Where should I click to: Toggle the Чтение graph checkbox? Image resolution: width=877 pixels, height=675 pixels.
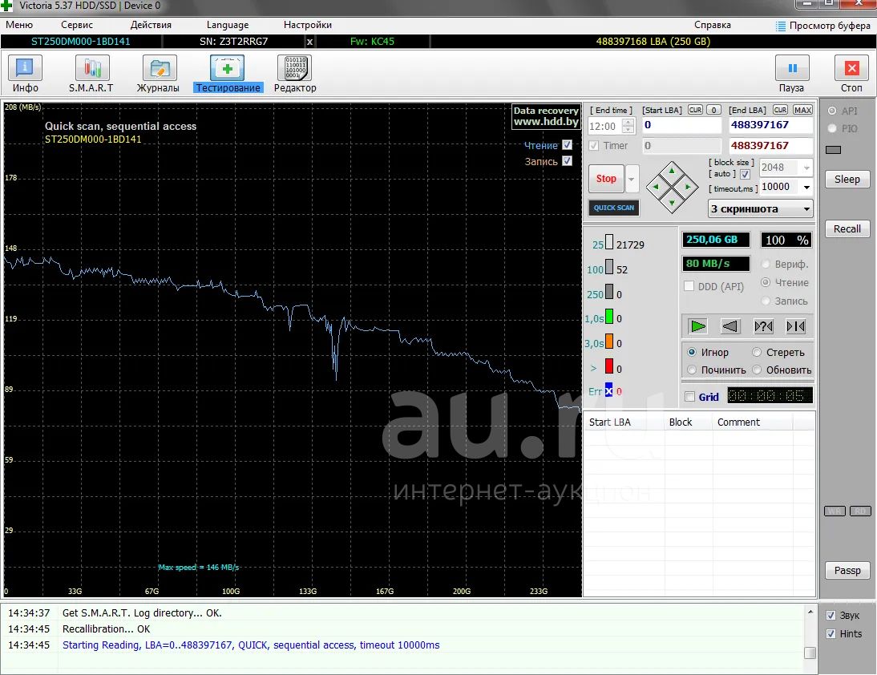[567, 145]
